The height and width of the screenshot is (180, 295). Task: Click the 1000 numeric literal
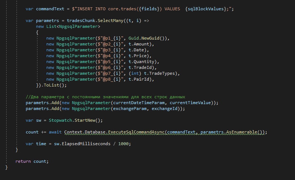click(x=123, y=144)
